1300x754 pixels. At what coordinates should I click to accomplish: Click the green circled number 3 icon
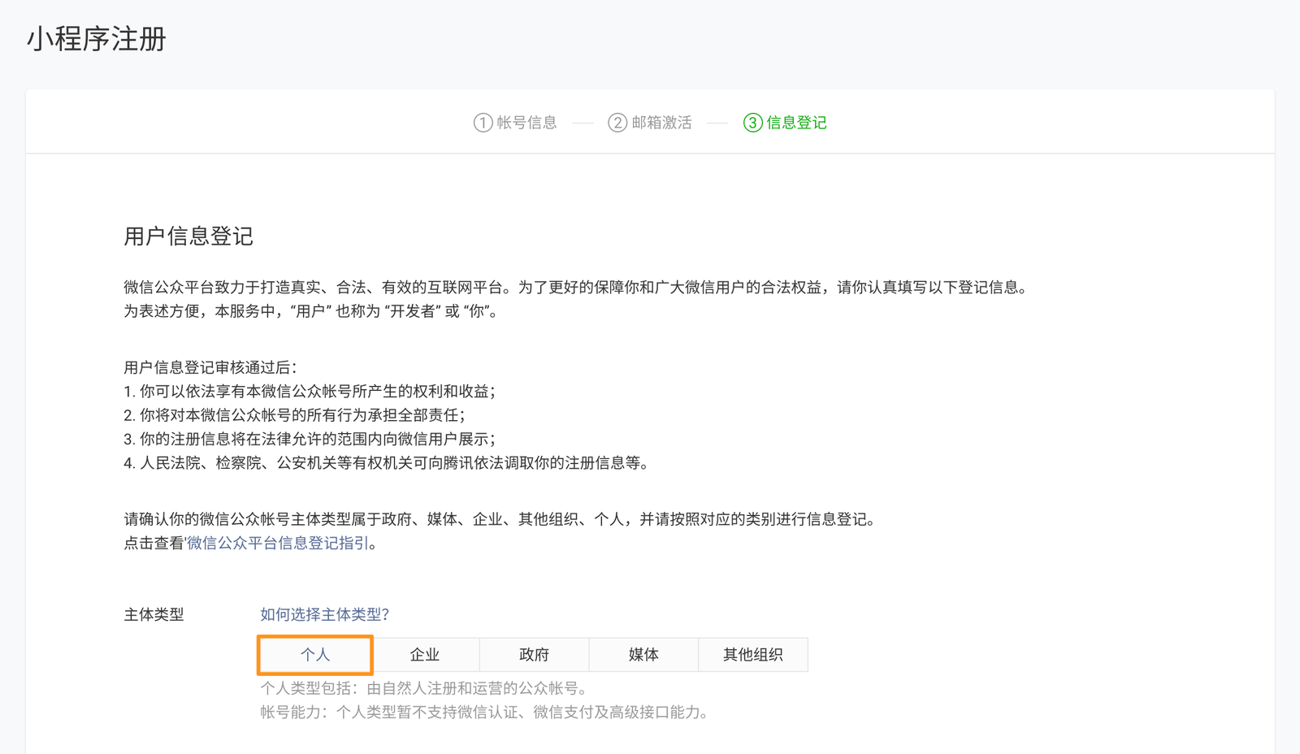(752, 123)
